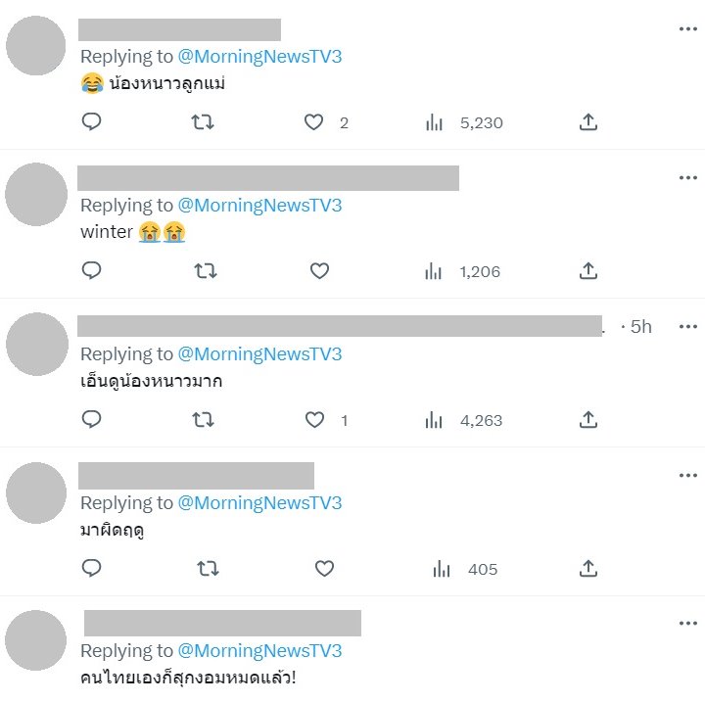This screenshot has width=705, height=703.
Task: Open more menu on "น้องหนาวลูกแม่" tweet
Action: [687, 29]
